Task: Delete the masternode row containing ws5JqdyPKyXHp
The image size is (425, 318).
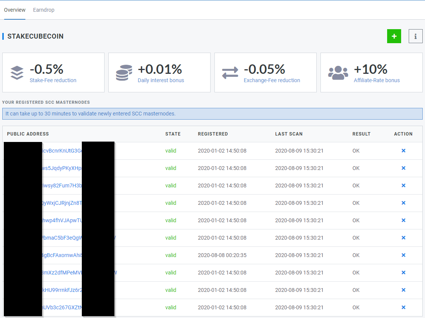Action: 403,168
